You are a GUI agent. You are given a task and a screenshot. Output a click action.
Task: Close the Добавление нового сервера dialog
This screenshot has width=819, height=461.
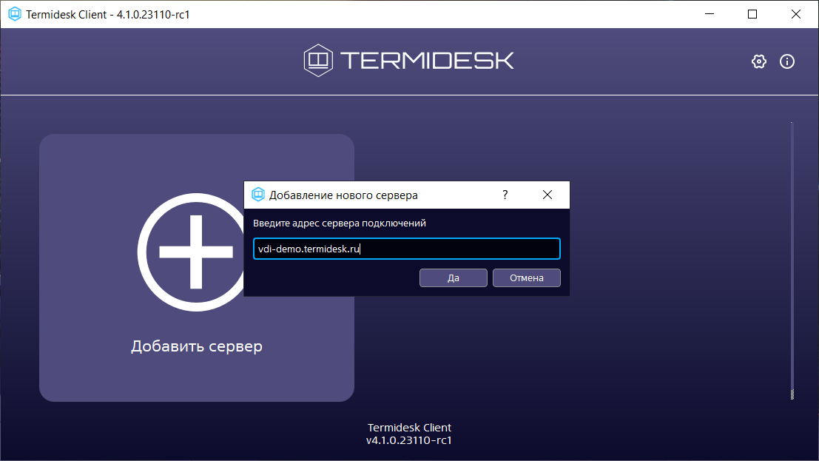pos(547,195)
